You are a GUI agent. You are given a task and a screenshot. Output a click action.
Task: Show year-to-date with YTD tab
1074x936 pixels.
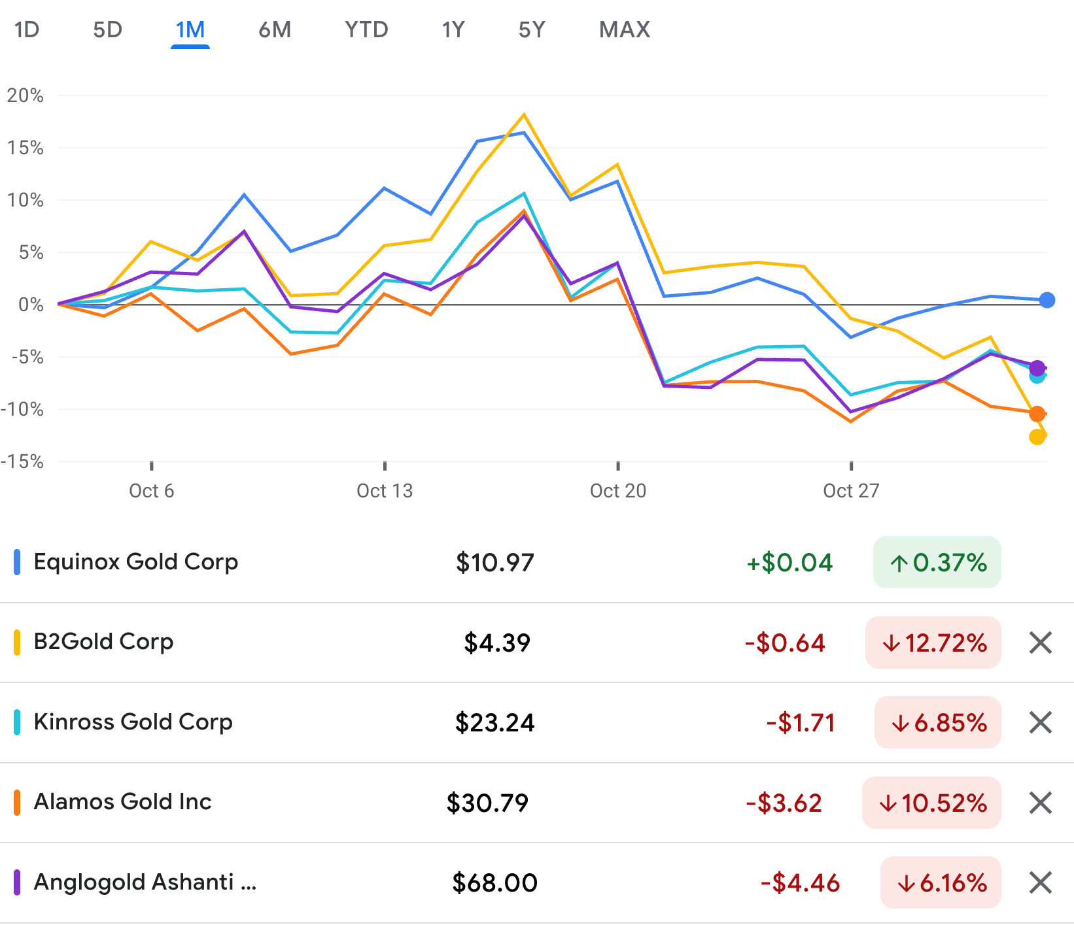(x=366, y=29)
